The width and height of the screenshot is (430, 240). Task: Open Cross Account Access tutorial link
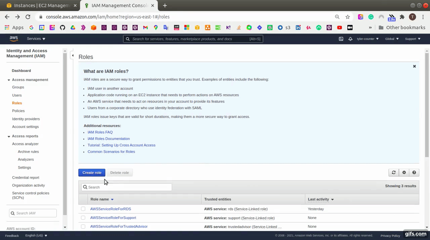[x=122, y=145]
